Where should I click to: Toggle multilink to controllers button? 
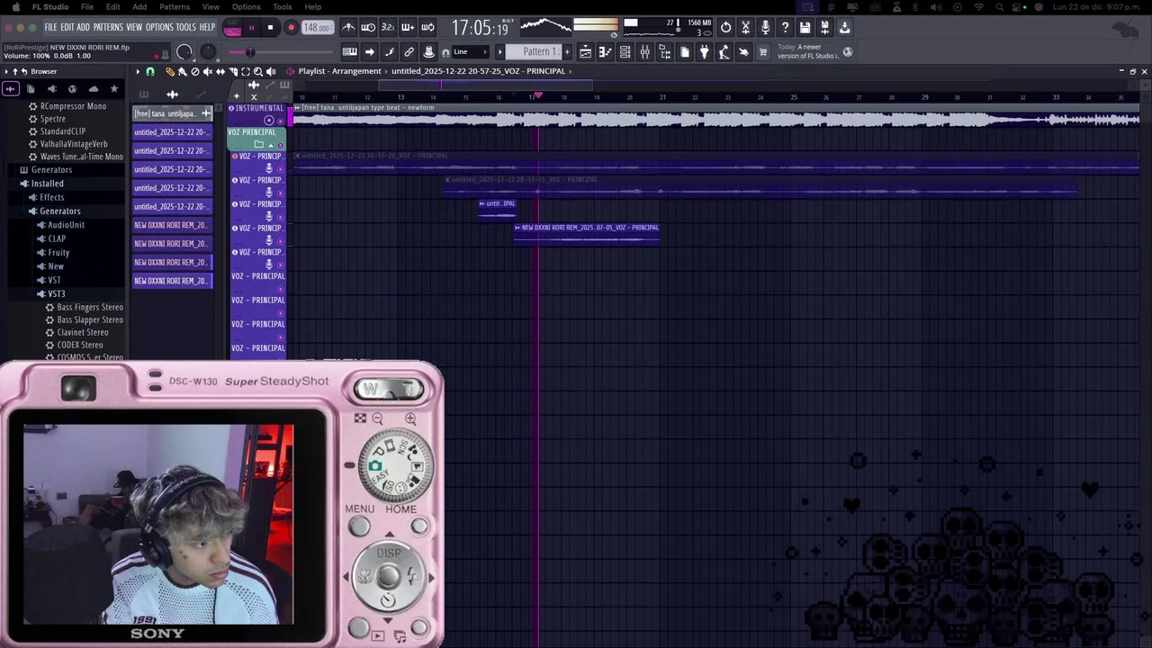tap(428, 52)
